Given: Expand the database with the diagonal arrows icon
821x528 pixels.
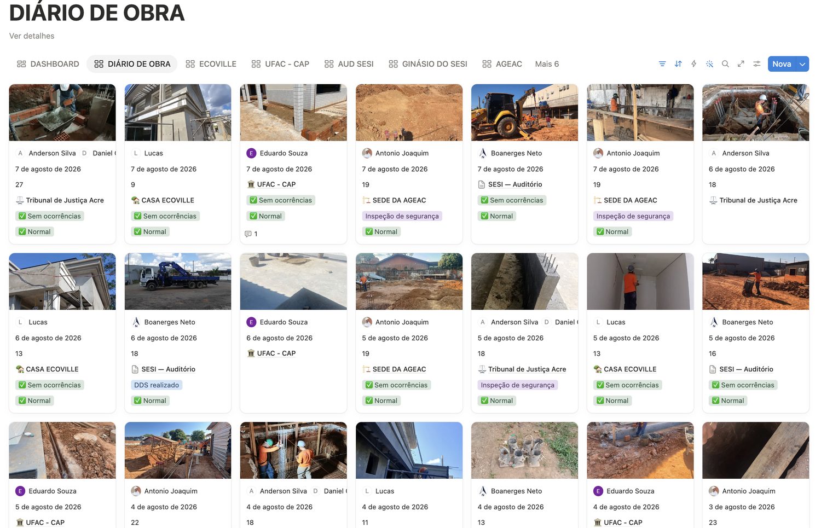Looking at the screenshot, I should click(x=741, y=64).
